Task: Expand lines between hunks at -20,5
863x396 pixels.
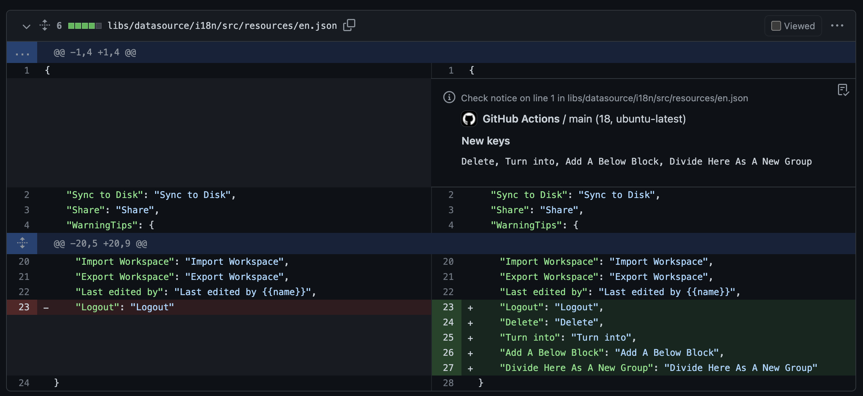Action: (x=22, y=243)
